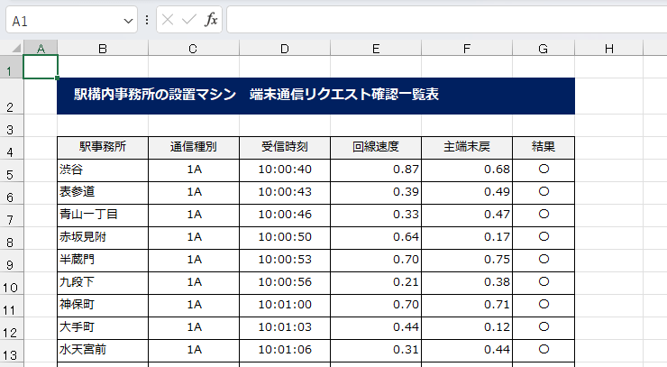The height and width of the screenshot is (367, 667).
Task: Select the 表参道 cell
Action: pos(103,193)
